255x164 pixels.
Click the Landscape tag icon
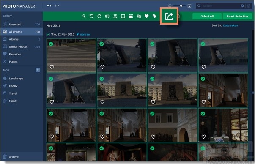click(x=5, y=78)
